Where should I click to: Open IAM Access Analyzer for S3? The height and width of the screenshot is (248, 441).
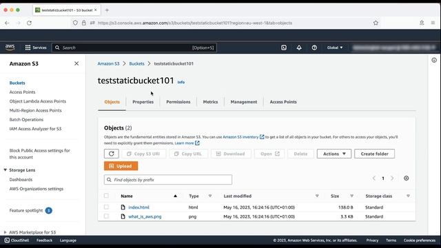[35, 129]
